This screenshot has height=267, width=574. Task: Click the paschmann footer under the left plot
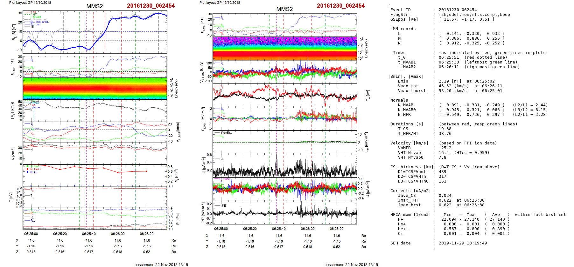[x=161, y=264]
